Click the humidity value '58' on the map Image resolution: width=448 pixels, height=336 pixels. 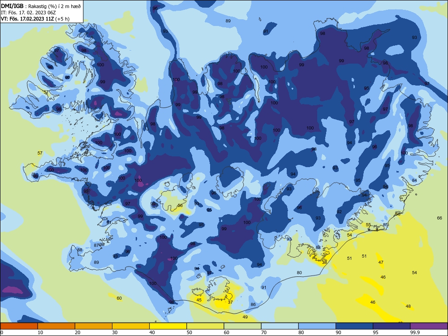click(x=398, y=214)
